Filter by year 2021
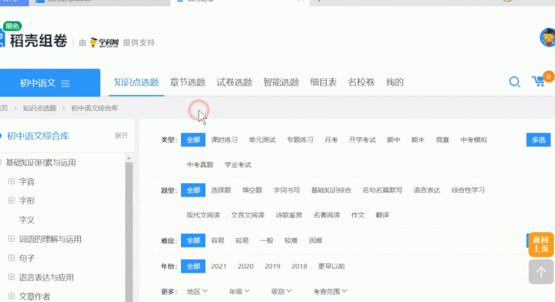 coord(219,266)
